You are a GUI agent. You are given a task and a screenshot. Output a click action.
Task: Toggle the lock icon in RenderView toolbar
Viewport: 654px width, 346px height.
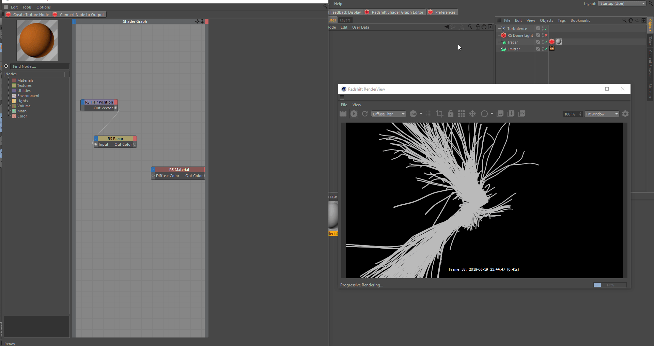click(451, 114)
